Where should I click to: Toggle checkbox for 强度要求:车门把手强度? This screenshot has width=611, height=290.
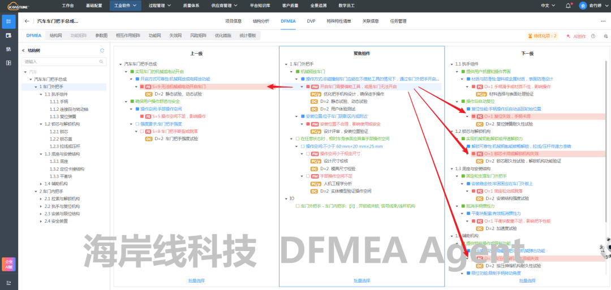[x=137, y=123]
